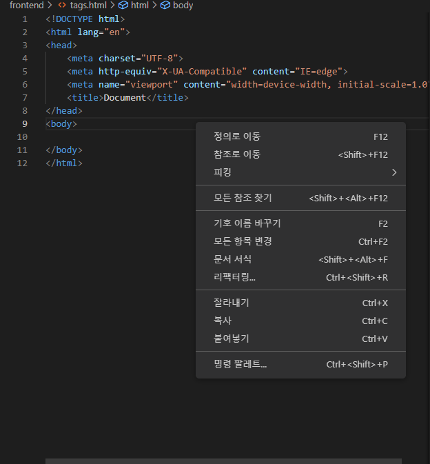Choose 정의로 이동 from context menu
The width and height of the screenshot is (430, 464).
[x=300, y=137]
